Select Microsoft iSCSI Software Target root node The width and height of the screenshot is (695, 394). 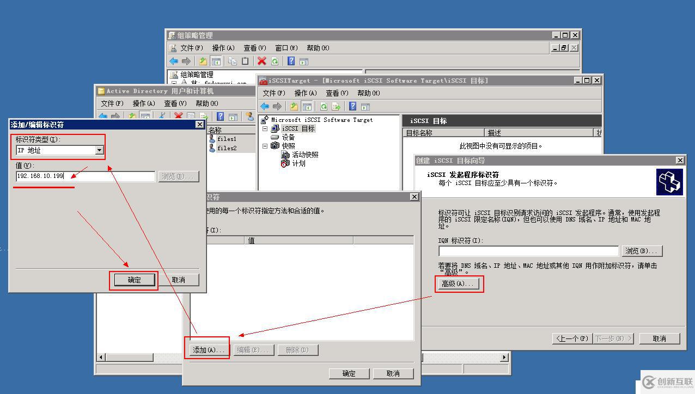[322, 120]
